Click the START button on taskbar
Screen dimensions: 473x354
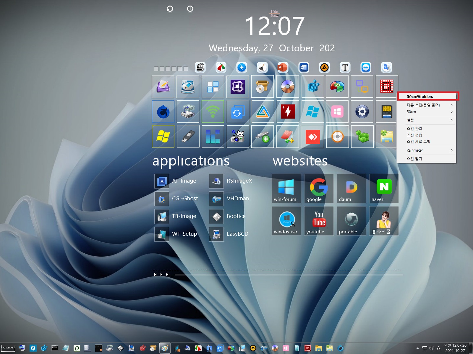coord(8,348)
